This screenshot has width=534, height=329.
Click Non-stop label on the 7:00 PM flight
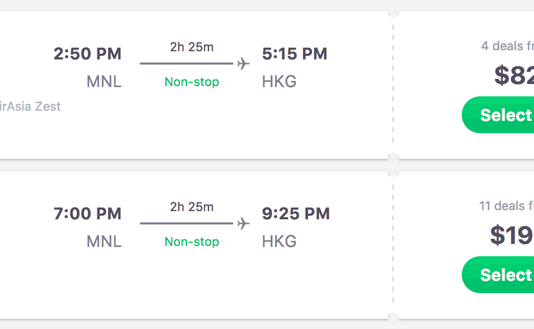tap(192, 242)
